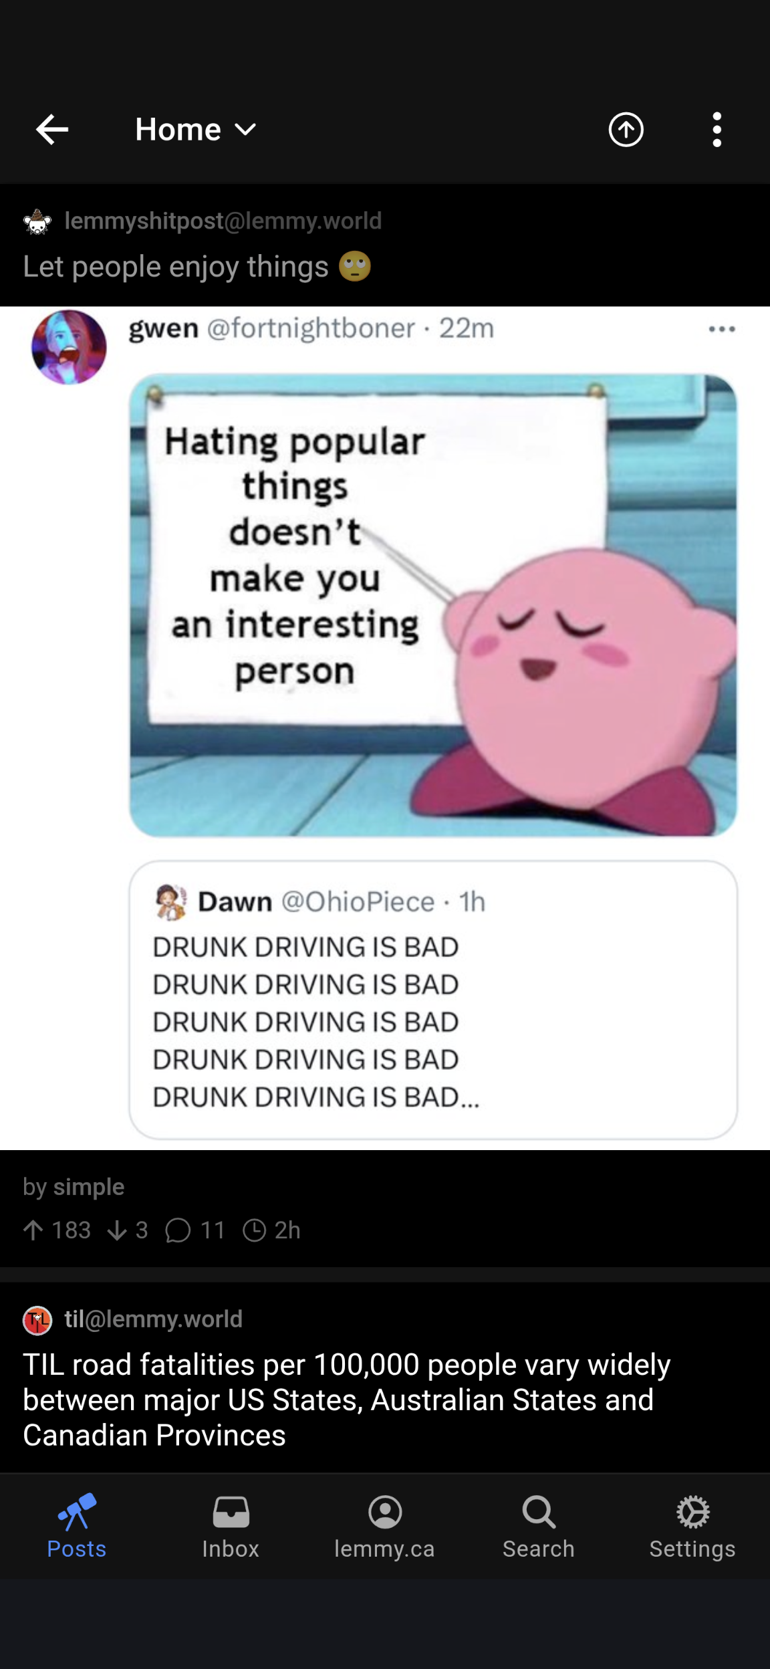This screenshot has height=1669, width=770.
Task: View the Kirby meme image
Action: pyautogui.click(x=433, y=605)
